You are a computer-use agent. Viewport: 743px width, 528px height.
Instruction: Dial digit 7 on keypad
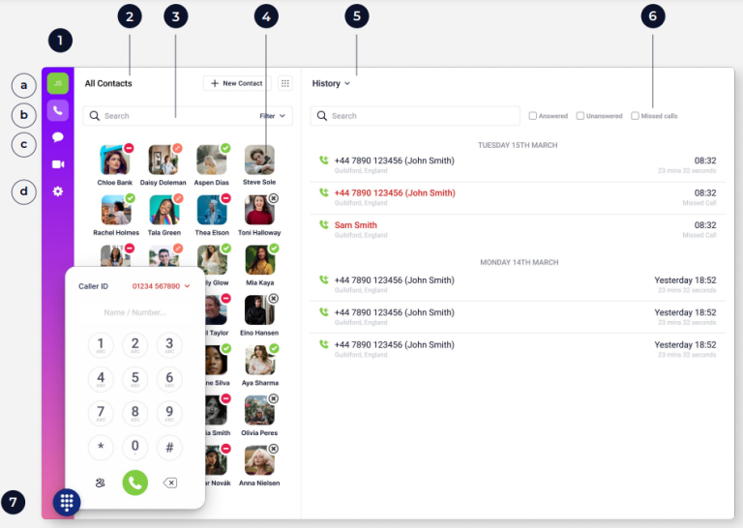[101, 413]
